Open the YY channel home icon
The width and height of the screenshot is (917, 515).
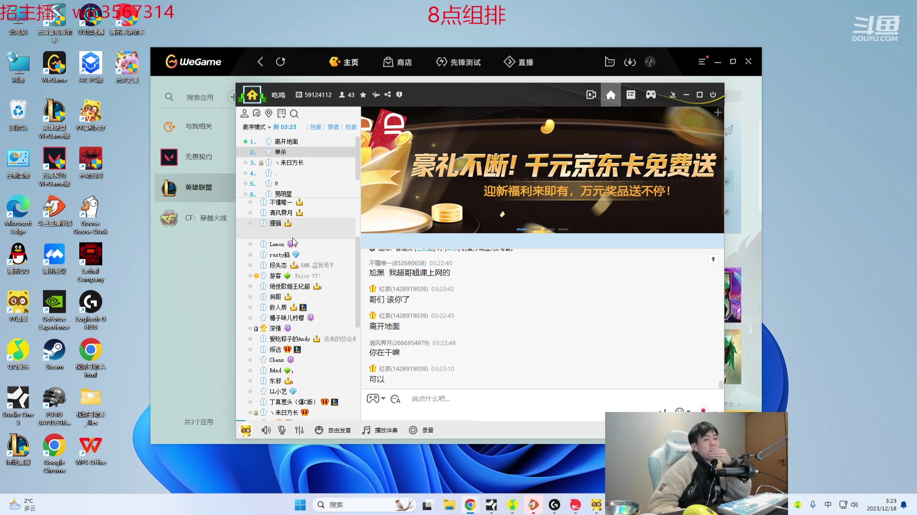point(252,94)
